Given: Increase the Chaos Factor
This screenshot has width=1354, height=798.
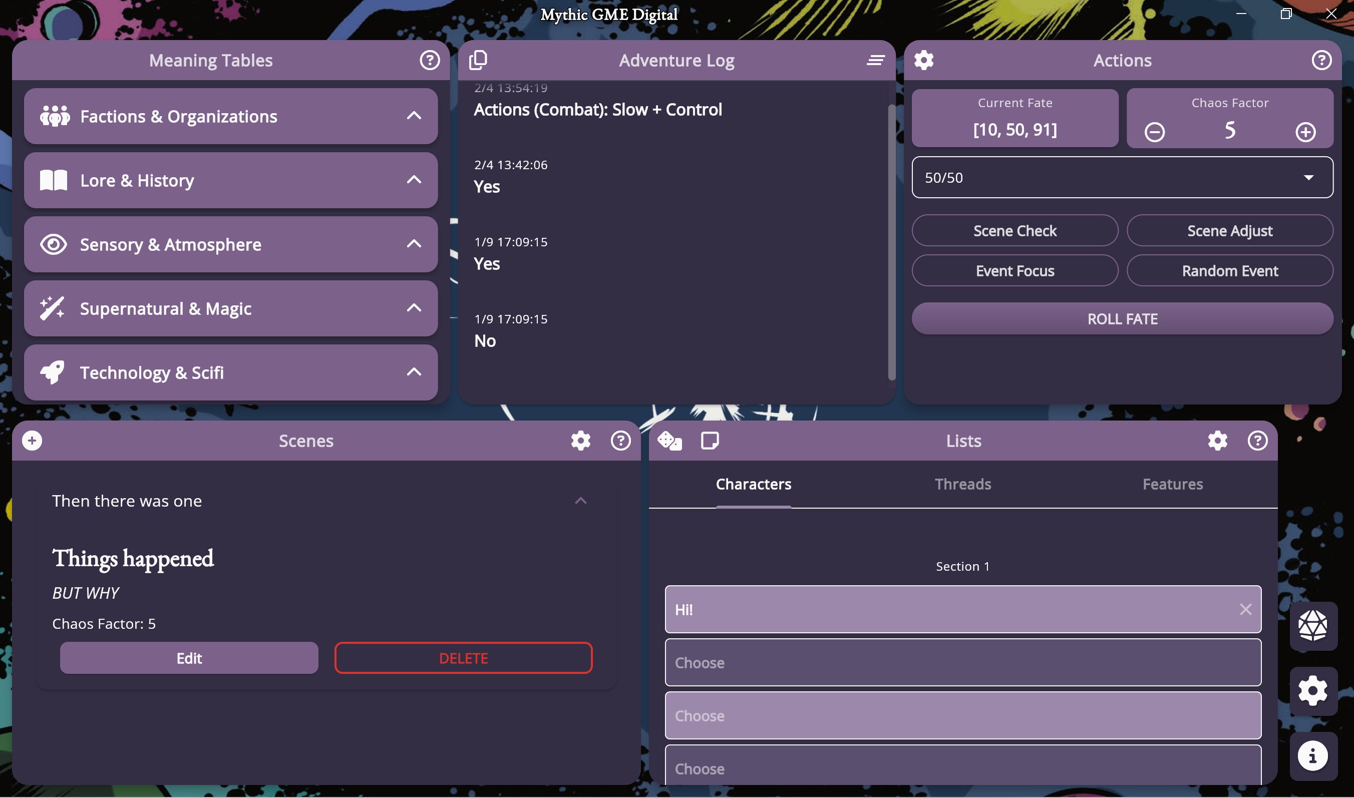Looking at the screenshot, I should pos(1305,132).
